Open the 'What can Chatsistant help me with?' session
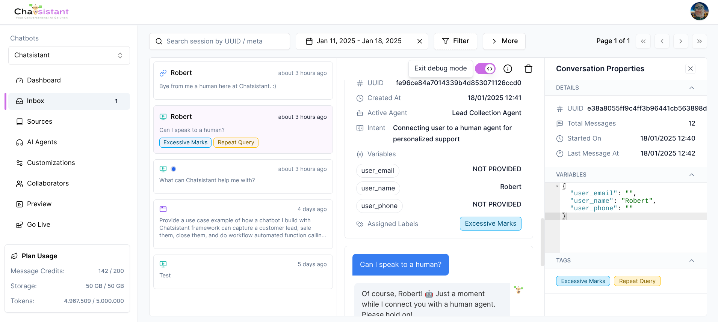Viewport: 718px width, 322px height. (243, 177)
